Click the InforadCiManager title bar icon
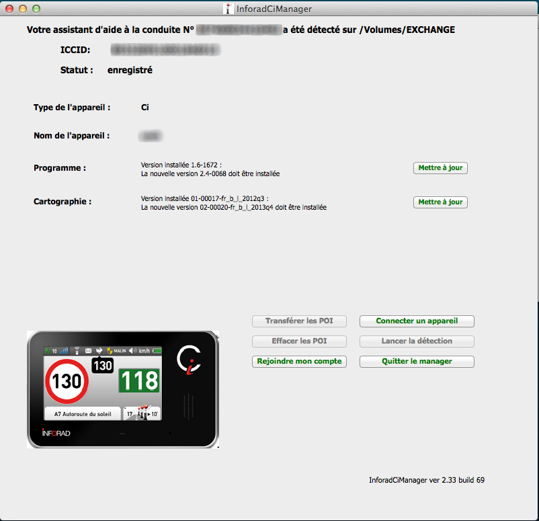 click(228, 9)
